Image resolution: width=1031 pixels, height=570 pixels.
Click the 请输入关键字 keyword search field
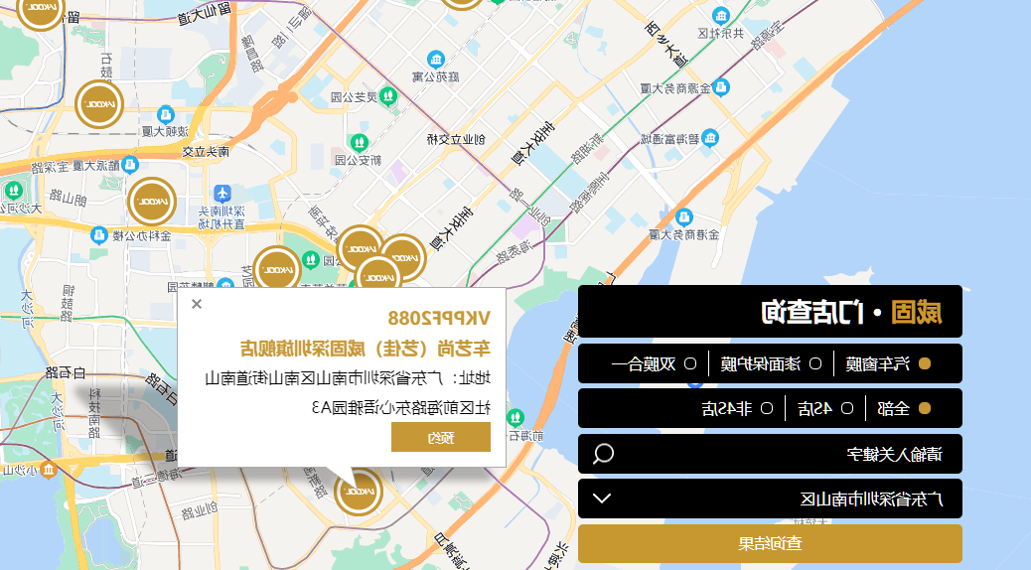(x=770, y=454)
